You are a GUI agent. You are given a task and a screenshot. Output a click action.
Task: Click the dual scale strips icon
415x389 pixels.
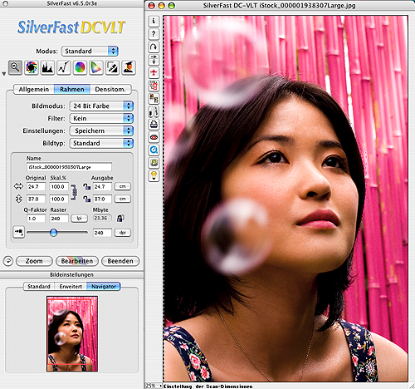[x=154, y=111]
